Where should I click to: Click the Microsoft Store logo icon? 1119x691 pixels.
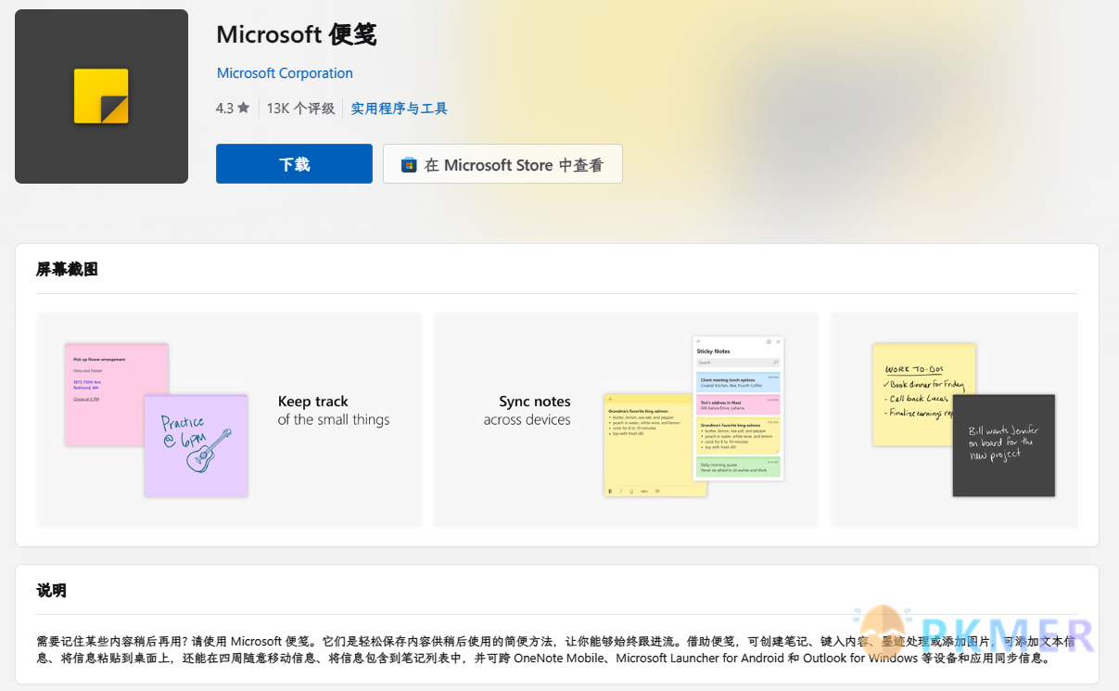[x=409, y=165]
